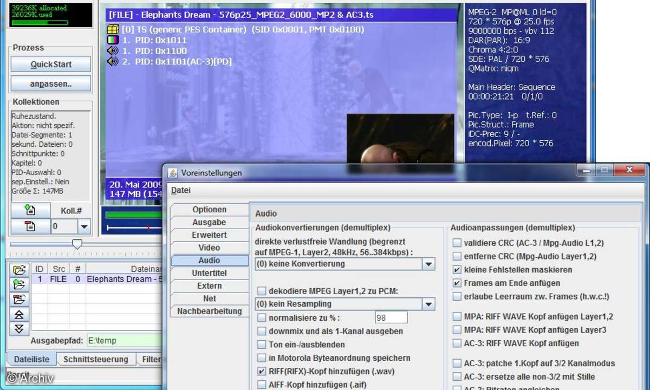Switch to the Extern tab
Image resolution: width=650 pixels, height=390 pixels.
point(209,285)
